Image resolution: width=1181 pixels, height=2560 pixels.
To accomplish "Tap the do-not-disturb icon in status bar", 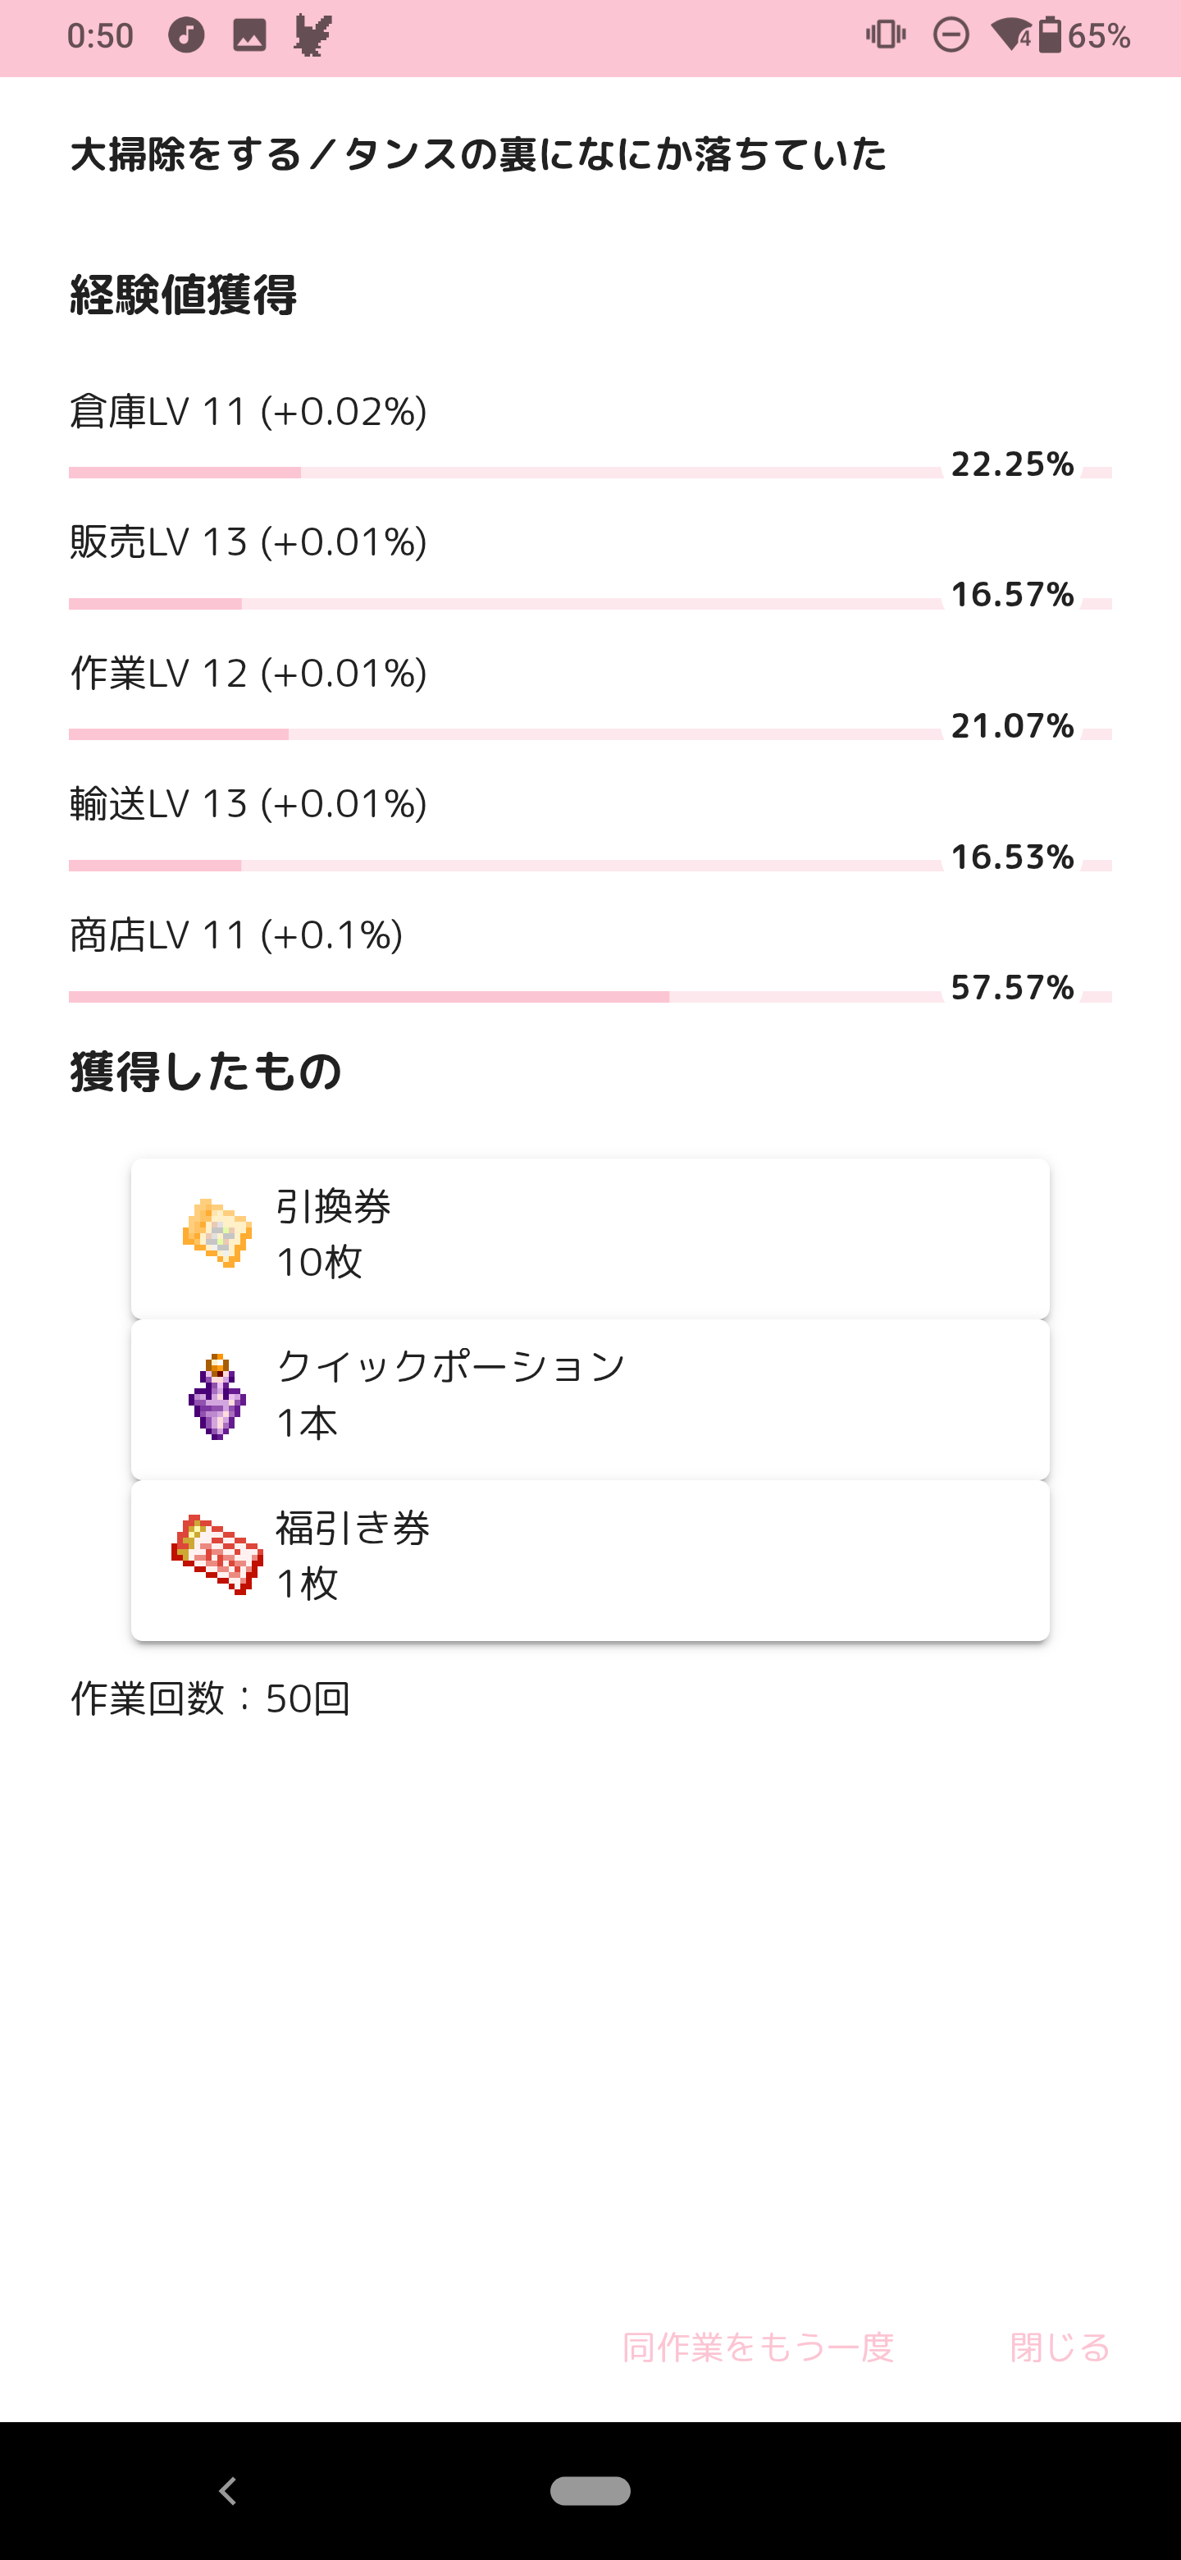I will pyautogui.click(x=951, y=36).
